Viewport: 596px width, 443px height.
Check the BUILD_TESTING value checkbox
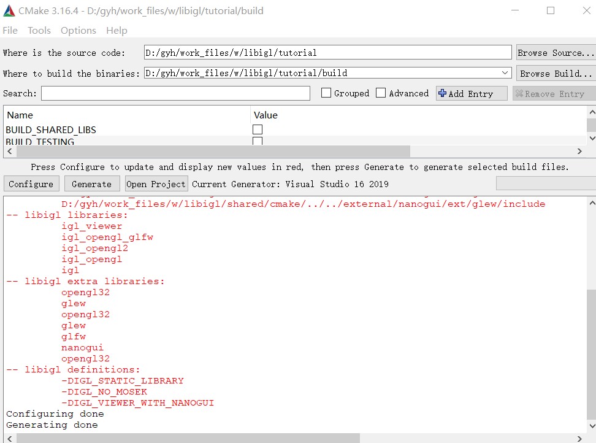click(x=257, y=141)
